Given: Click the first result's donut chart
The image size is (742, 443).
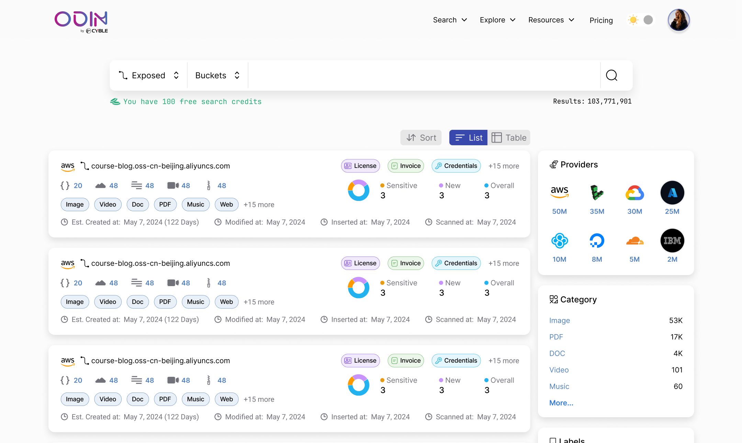Looking at the screenshot, I should click(358, 190).
